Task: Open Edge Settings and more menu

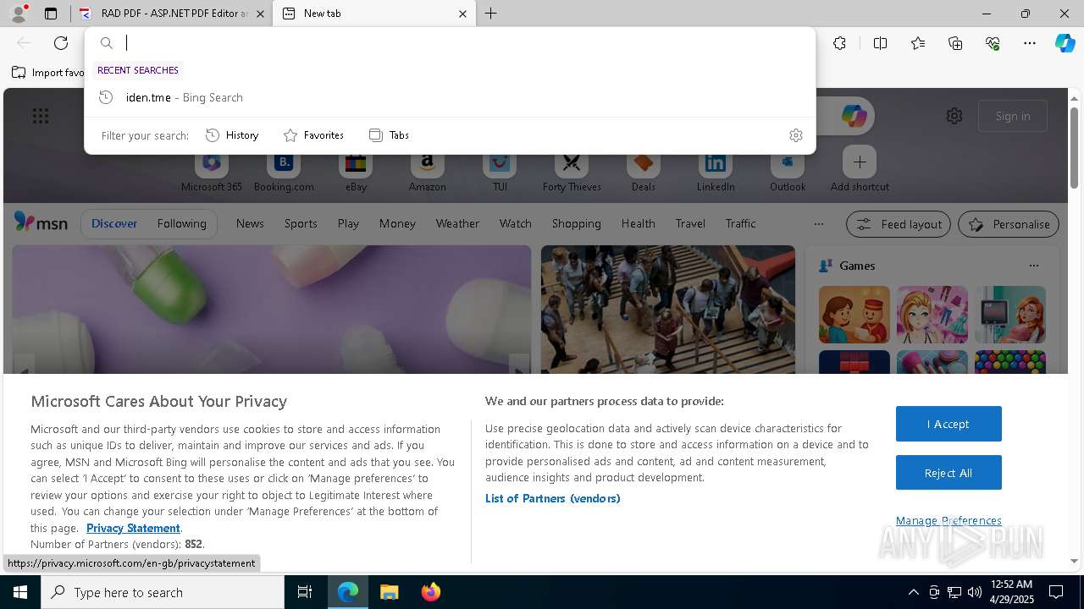Action: (1030, 43)
